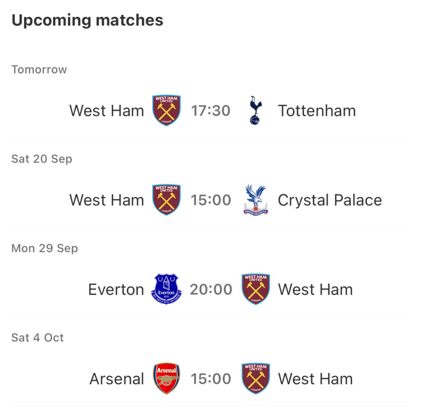
Task: Click the Everton club crest
Action: point(167,289)
